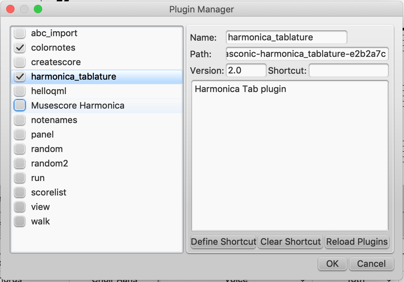Select the panel plugin in list
The height and width of the screenshot is (282, 404).
click(x=97, y=134)
